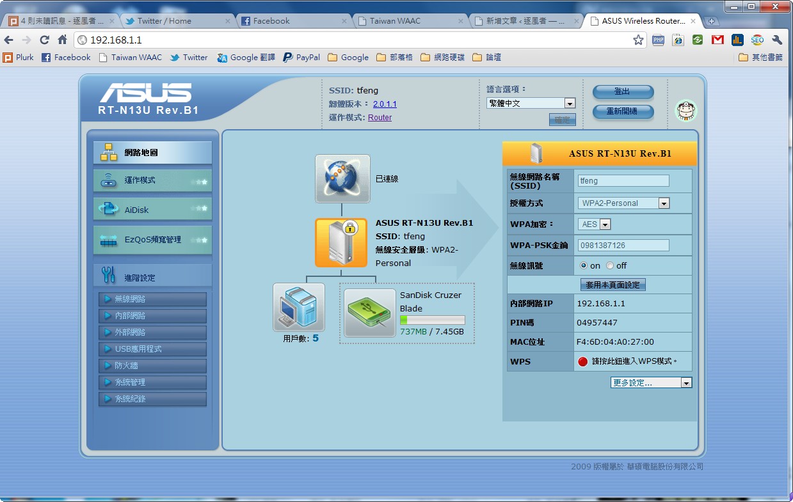Click the advanced settings tools icon
Screen dimensions: 793x502
tap(109, 276)
